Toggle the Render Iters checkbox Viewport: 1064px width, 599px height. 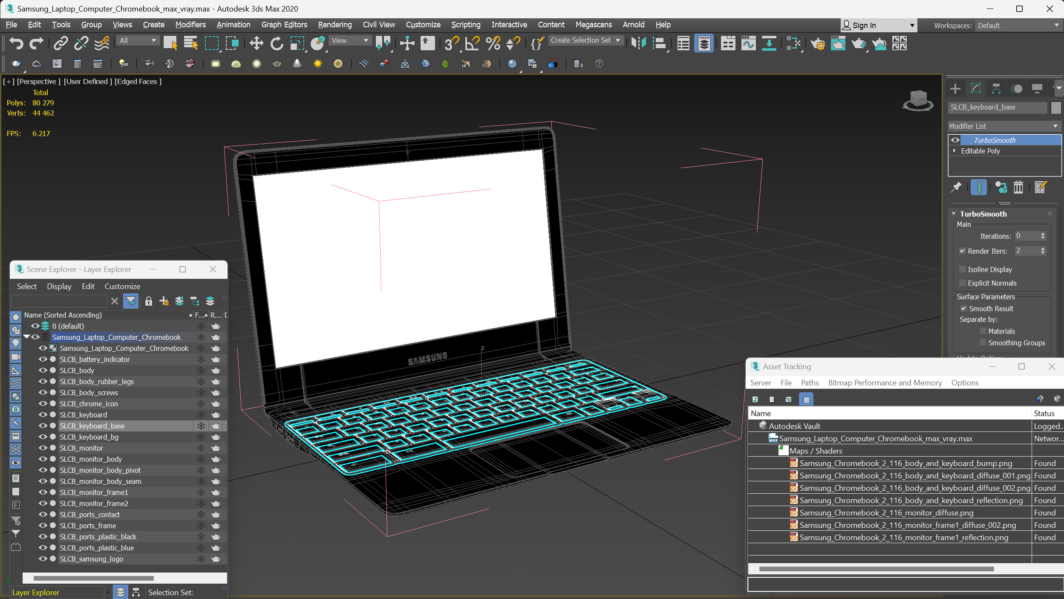[962, 251]
